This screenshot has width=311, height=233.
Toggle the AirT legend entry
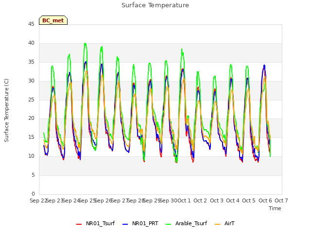click(x=225, y=223)
